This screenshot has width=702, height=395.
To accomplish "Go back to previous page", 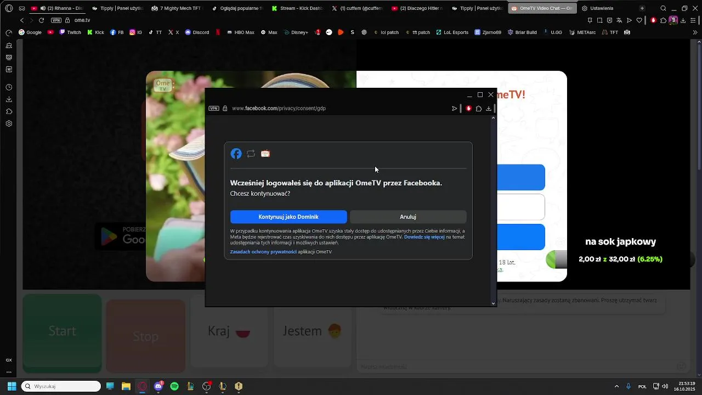I will point(22,20).
